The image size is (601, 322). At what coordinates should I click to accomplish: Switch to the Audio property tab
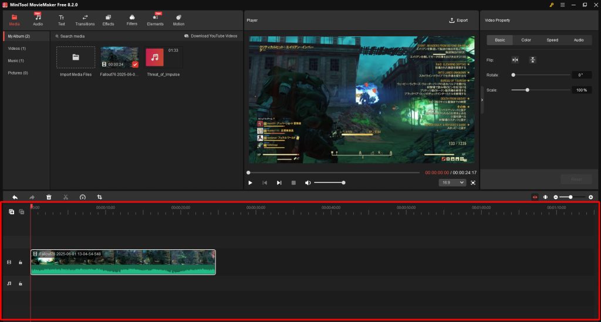point(579,40)
